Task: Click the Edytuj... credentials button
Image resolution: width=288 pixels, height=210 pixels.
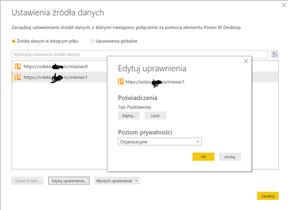Action: coord(129,116)
